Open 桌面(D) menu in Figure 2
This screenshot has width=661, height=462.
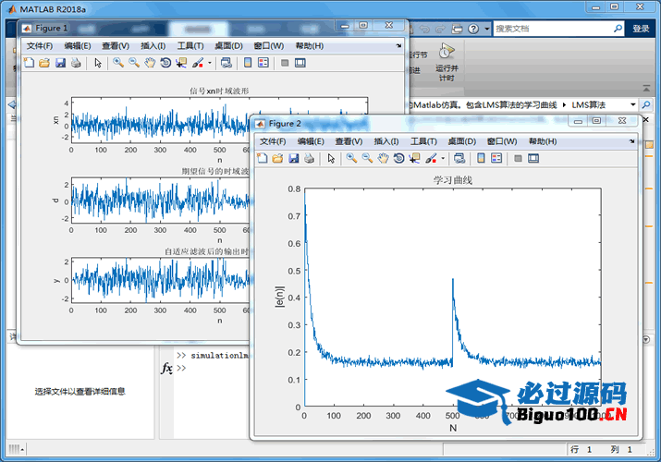click(x=461, y=141)
